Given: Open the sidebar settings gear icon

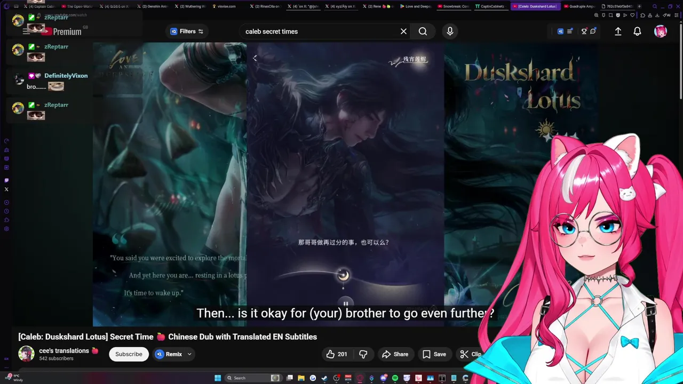Looking at the screenshot, I should [x=6, y=229].
